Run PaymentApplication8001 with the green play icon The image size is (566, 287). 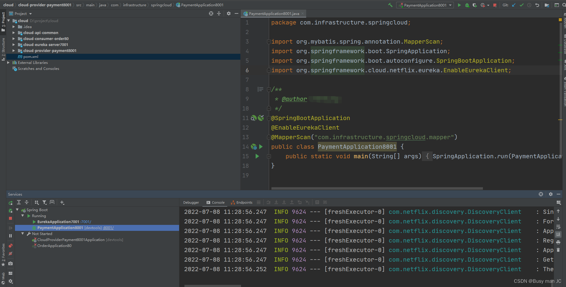pos(459,5)
